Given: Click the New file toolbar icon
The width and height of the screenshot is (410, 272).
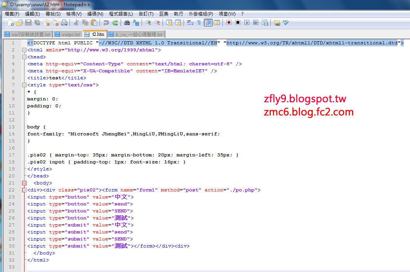Looking at the screenshot, I should point(11,23).
